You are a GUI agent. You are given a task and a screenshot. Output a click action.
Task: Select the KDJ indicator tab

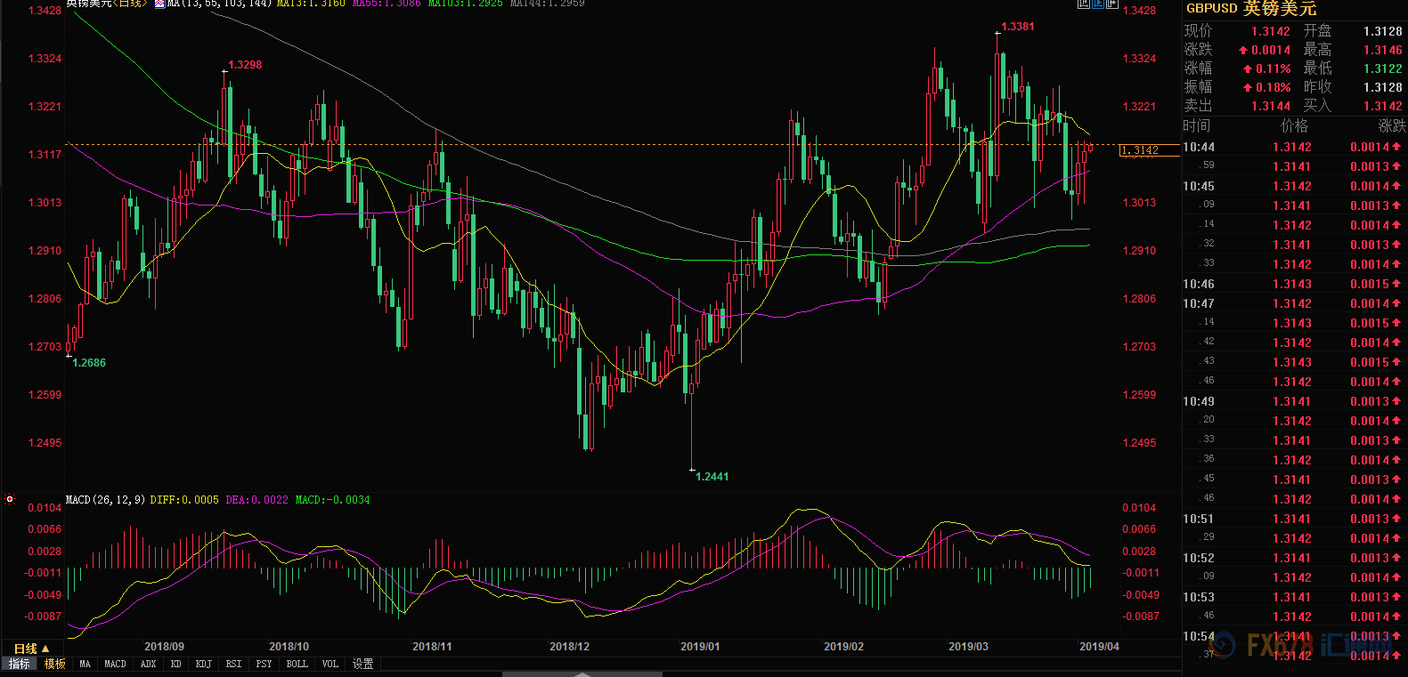coord(203,664)
